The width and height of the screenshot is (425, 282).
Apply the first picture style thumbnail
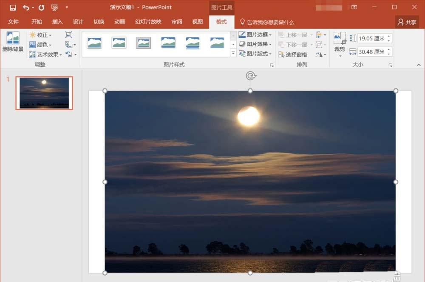[94, 43]
